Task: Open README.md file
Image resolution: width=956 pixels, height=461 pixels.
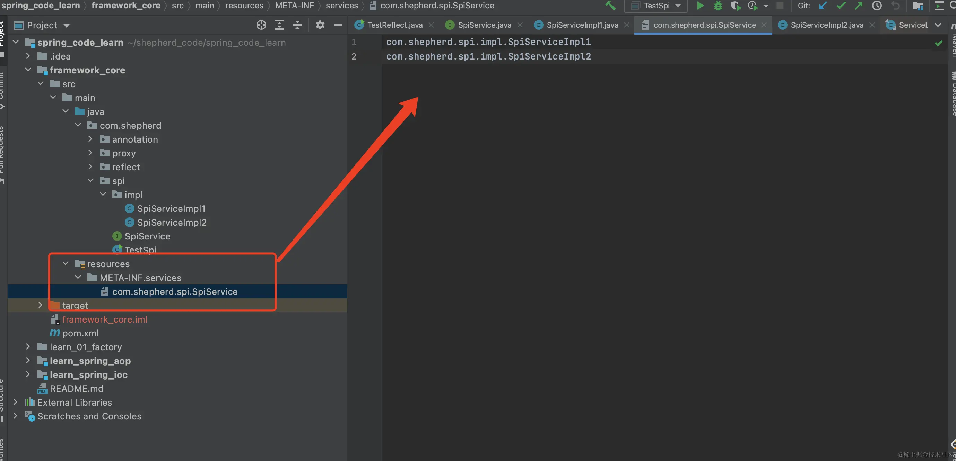Action: coord(76,388)
